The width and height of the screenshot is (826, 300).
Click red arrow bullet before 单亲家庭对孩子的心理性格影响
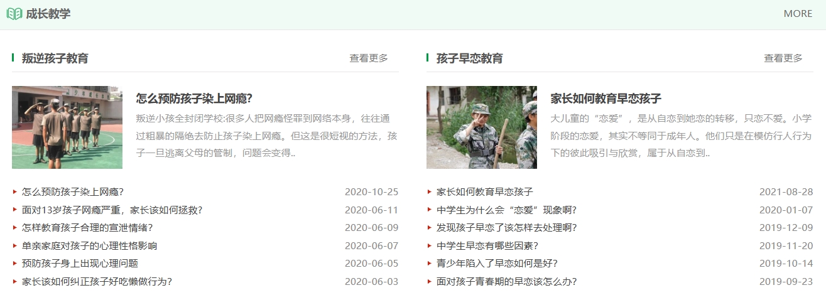(x=14, y=246)
